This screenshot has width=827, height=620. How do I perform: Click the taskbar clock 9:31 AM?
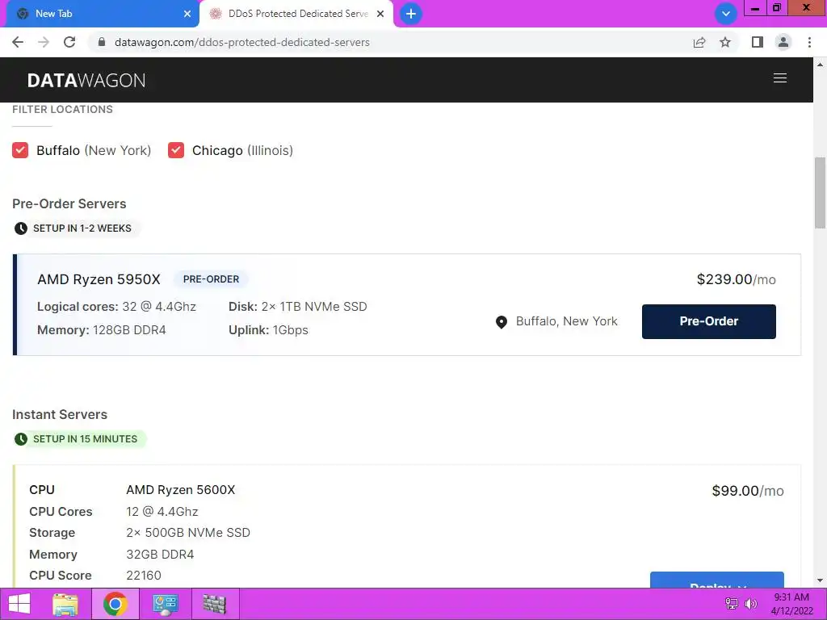791,597
